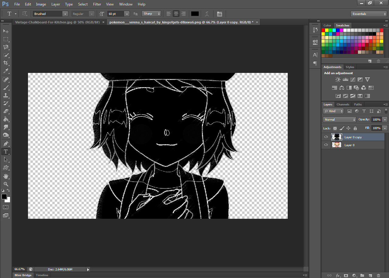Viewport: 389px width, 278px height.
Task: Add a Levels adjustment
Action: (345, 80)
